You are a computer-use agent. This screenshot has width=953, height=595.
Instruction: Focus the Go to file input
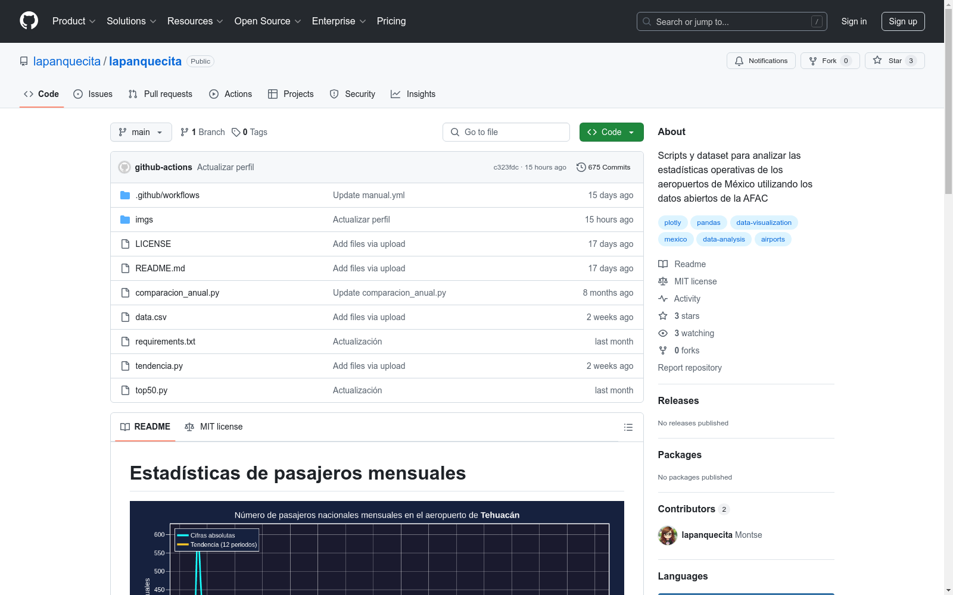coord(506,132)
